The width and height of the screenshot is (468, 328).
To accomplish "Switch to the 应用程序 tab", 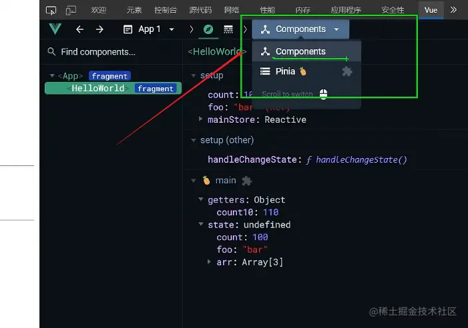I will pos(346,10).
